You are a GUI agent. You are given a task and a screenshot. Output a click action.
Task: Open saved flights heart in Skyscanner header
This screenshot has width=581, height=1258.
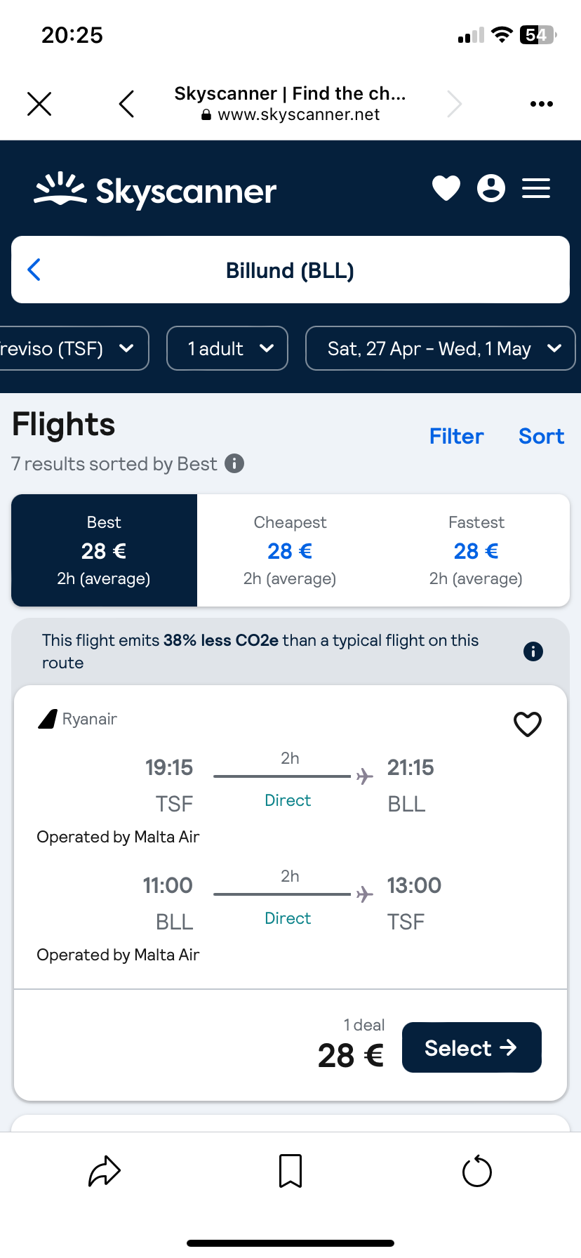pos(446,188)
